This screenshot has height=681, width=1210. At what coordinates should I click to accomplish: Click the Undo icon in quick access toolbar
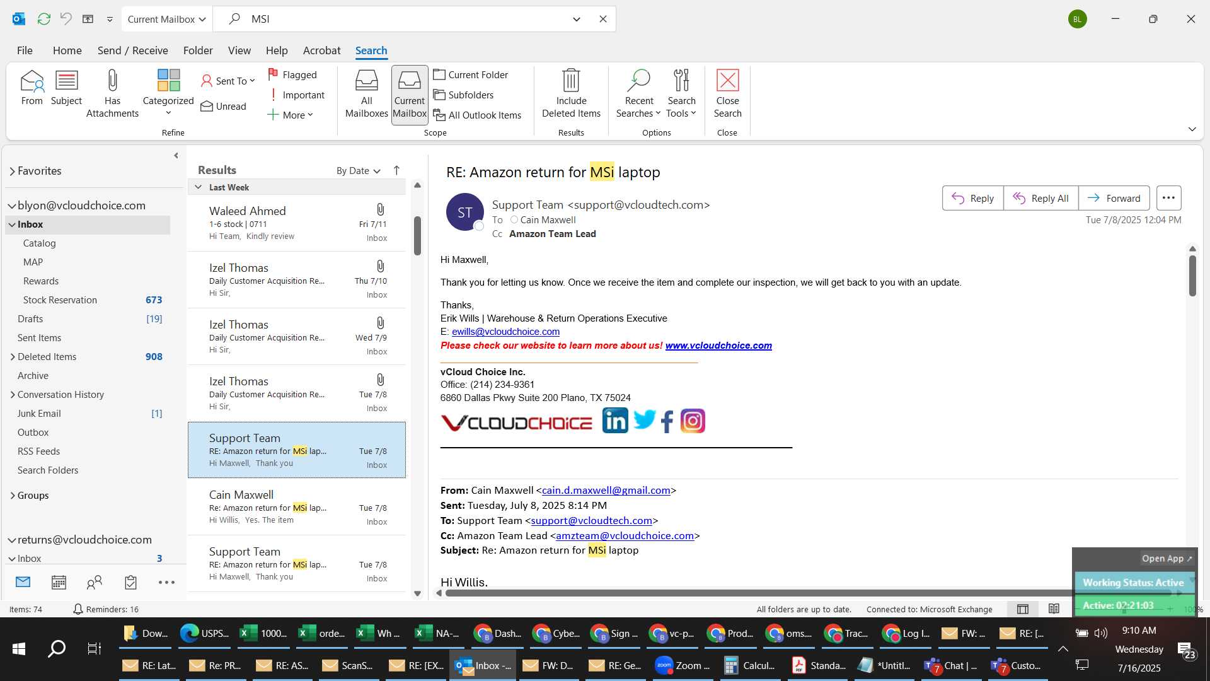[x=66, y=19]
